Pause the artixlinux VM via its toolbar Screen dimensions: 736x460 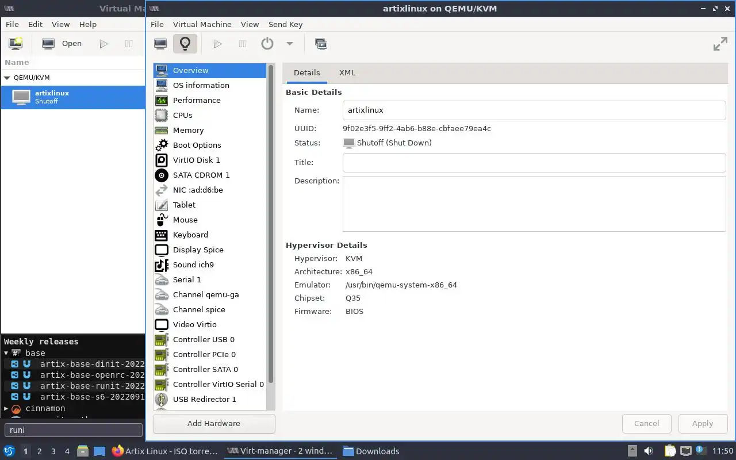coord(243,44)
